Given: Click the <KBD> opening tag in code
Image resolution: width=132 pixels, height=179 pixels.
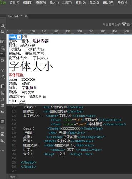Looking at the screenshot, I should [x=50, y=145].
